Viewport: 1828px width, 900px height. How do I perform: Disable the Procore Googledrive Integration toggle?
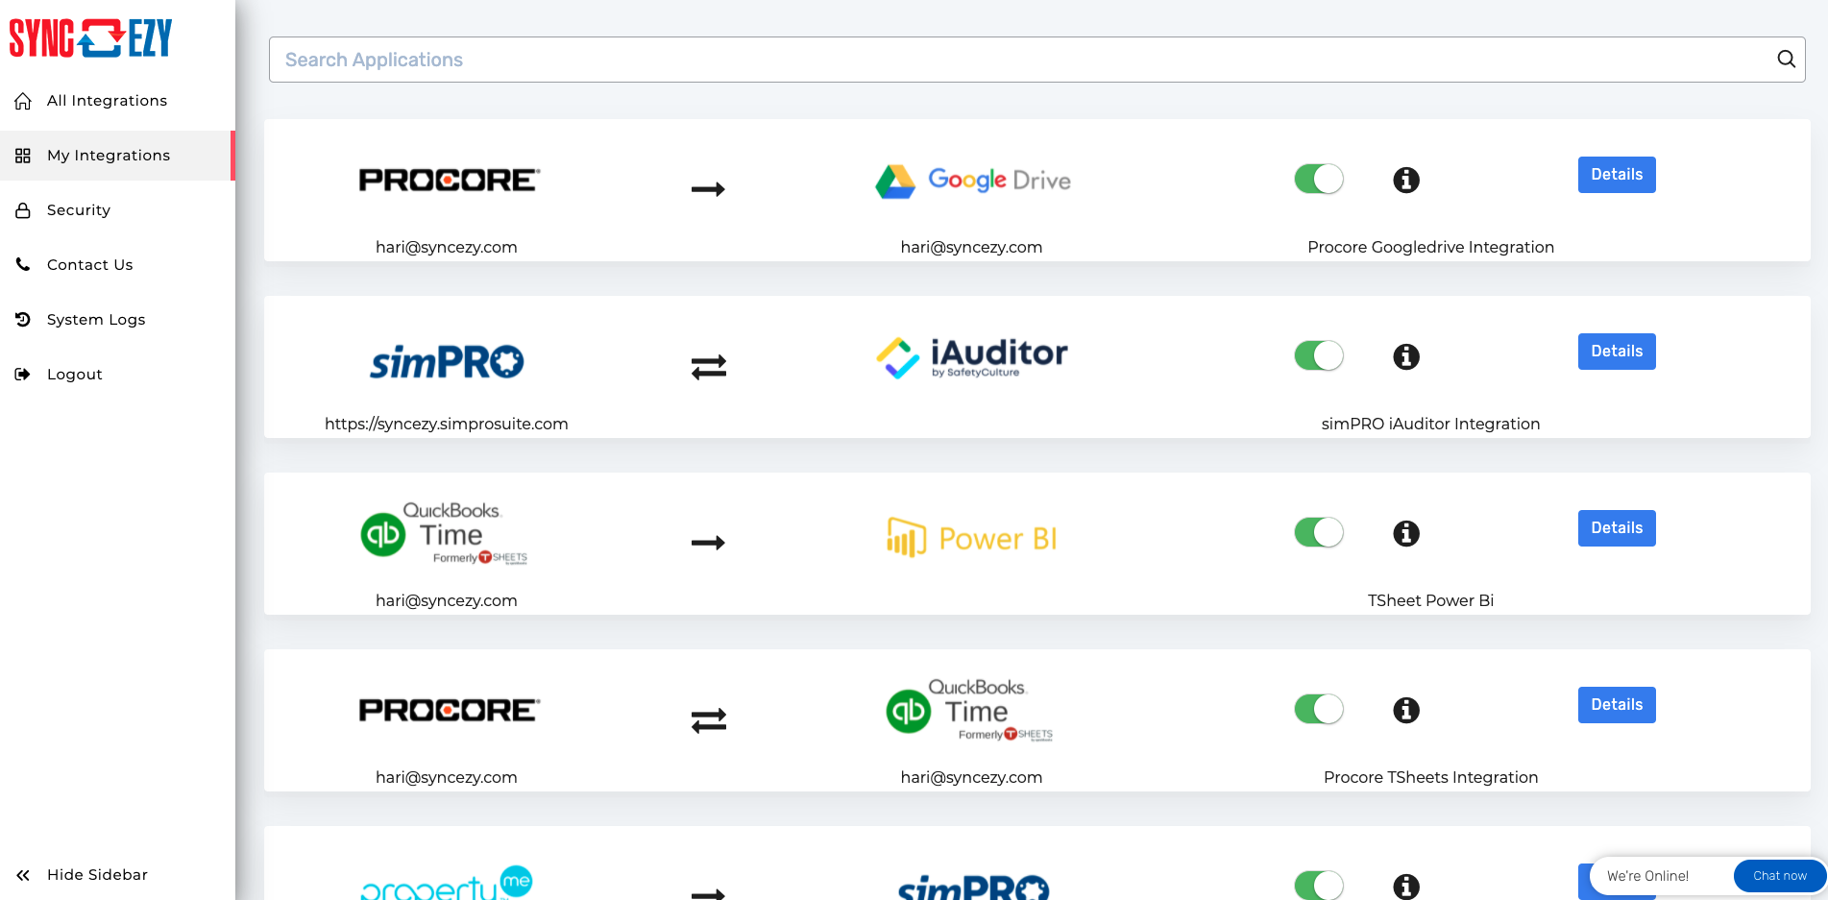[1318, 179]
